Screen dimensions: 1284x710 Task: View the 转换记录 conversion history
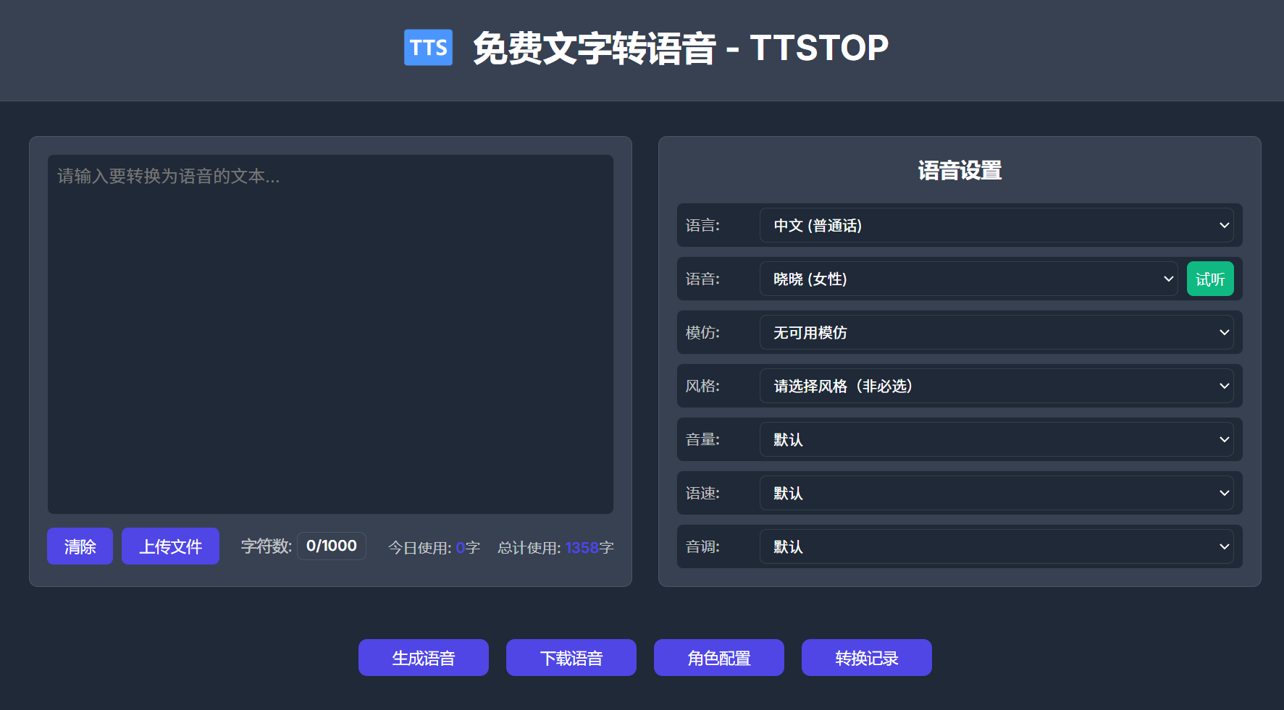[866, 657]
